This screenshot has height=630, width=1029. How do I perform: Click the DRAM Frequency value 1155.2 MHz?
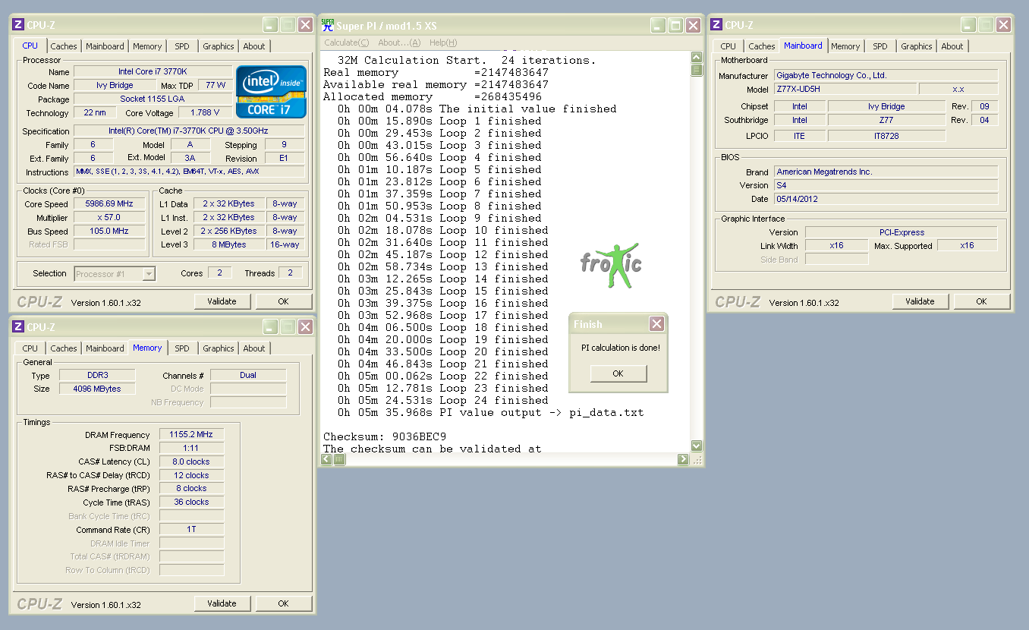point(191,435)
